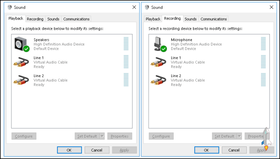Select the Microphone device icon
Viewport: 280px width, 159px height.
[x=158, y=44]
